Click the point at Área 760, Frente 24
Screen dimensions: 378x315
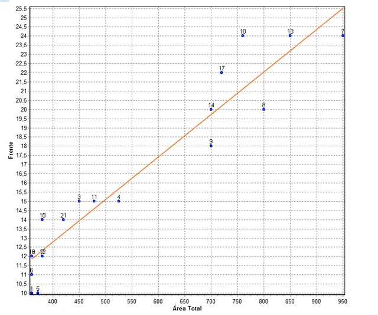(x=243, y=35)
